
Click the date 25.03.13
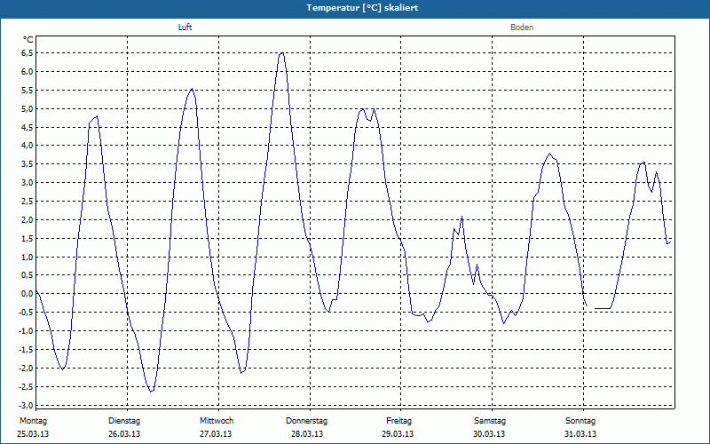[33, 434]
